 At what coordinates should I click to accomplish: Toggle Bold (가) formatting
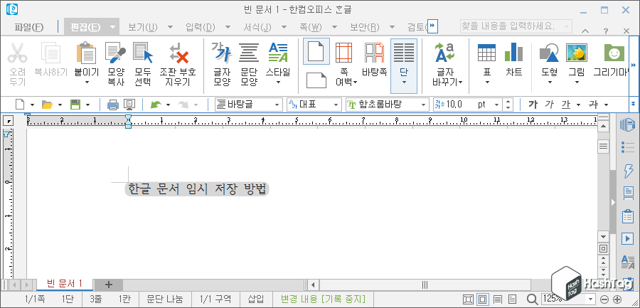click(x=532, y=105)
